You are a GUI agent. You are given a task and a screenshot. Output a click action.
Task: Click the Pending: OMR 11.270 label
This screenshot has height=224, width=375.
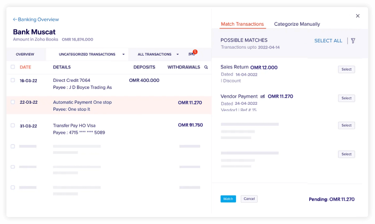coord(332,199)
